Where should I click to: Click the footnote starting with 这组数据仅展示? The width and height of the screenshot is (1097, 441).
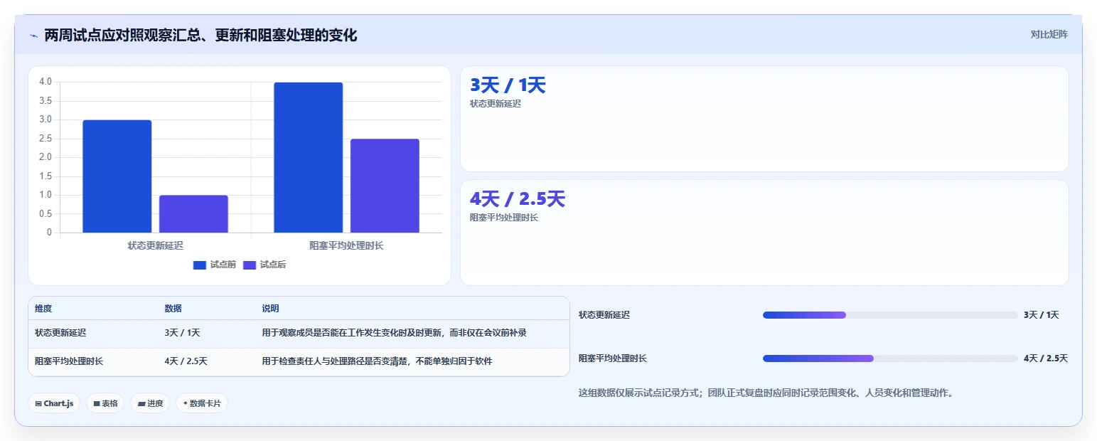tap(766, 393)
